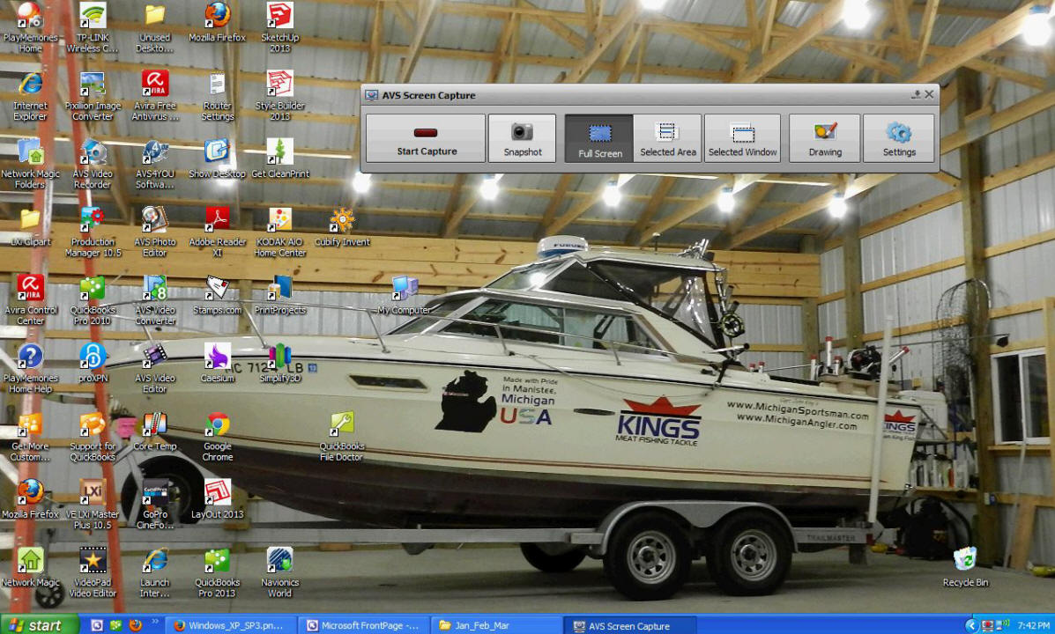Click the pin arrow in AVS title bar

pos(916,95)
